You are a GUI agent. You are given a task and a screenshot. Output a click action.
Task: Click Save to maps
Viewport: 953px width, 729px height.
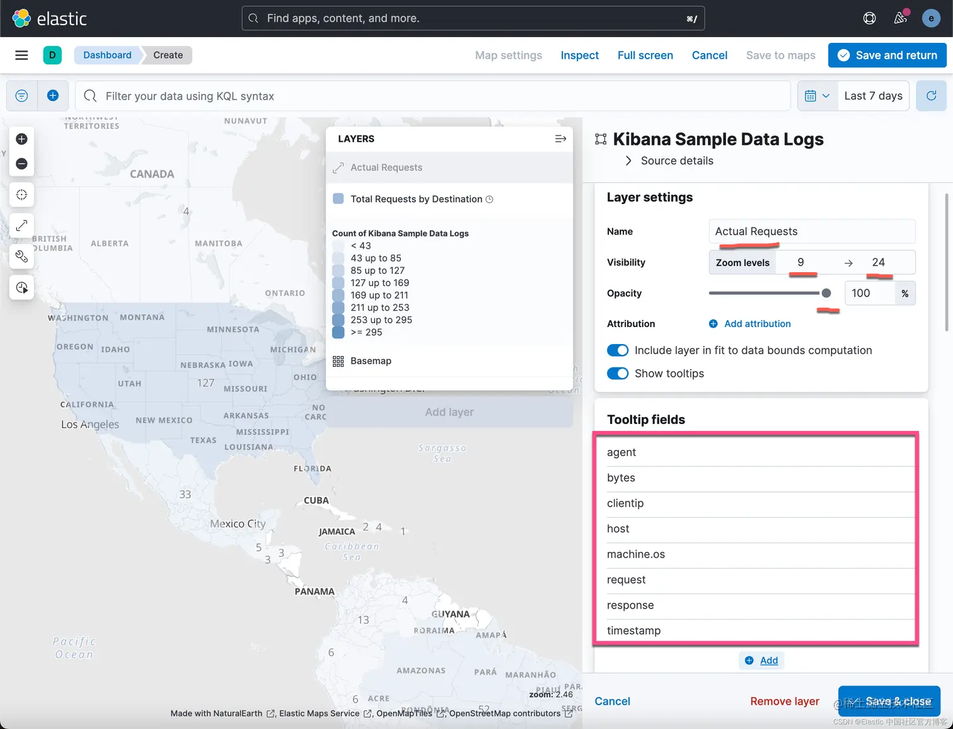click(781, 55)
